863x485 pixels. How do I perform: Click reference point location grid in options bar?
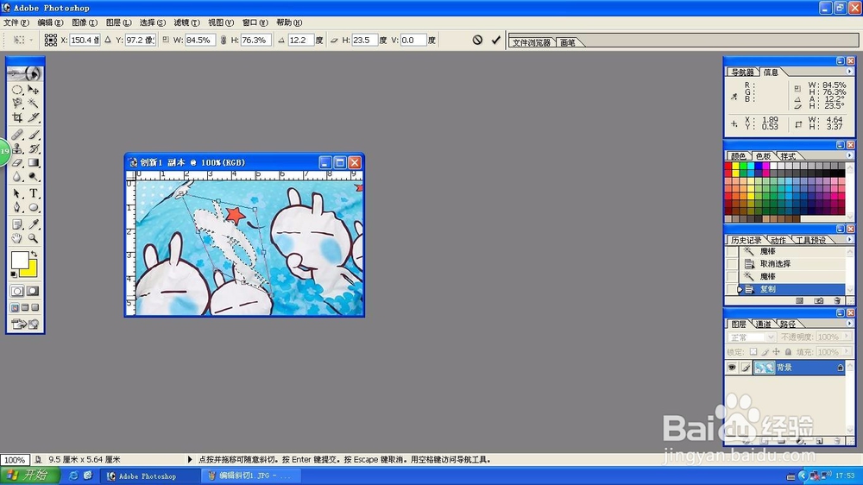coord(51,40)
